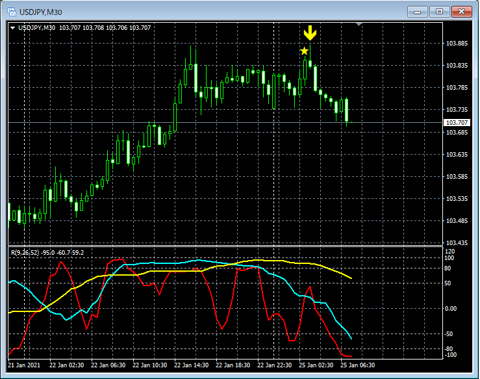Click the OHLC text 103.707 103.708 103.706 103.707
This screenshot has width=480, height=379.
(105, 28)
